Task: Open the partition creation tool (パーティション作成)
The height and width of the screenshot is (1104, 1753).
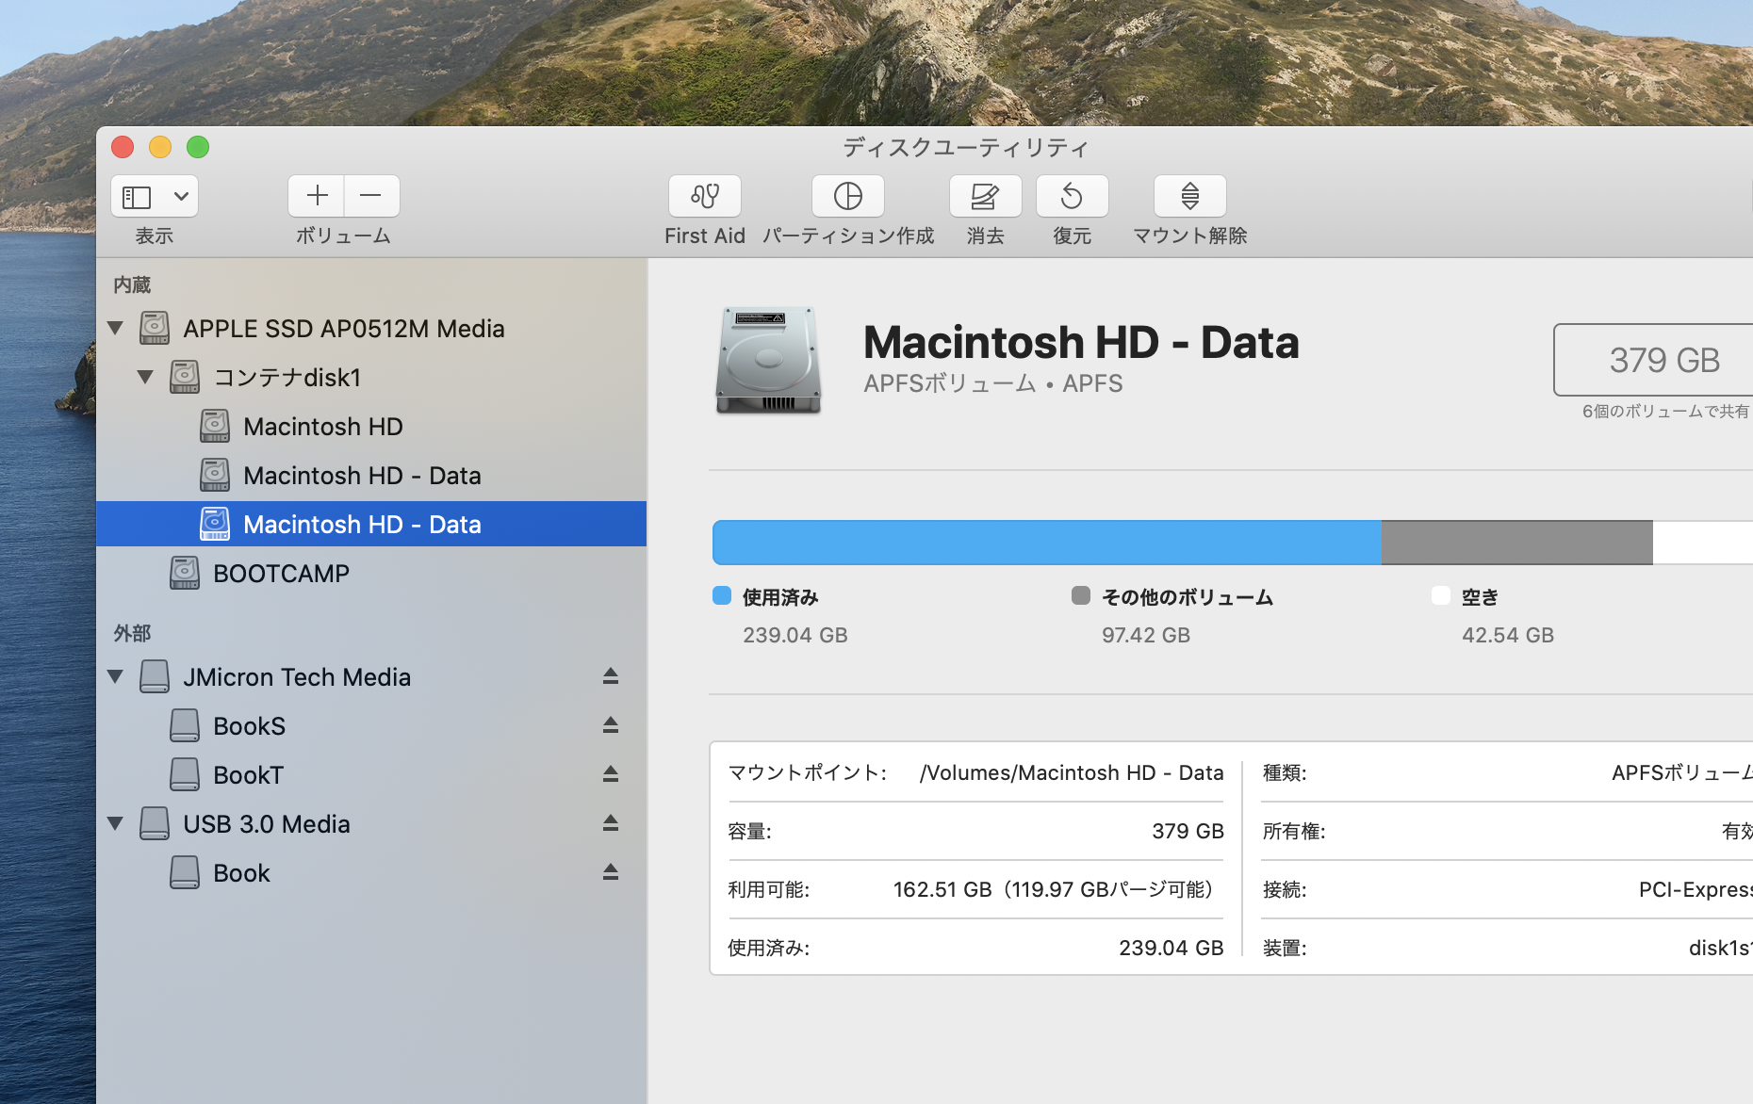Action: point(847,196)
